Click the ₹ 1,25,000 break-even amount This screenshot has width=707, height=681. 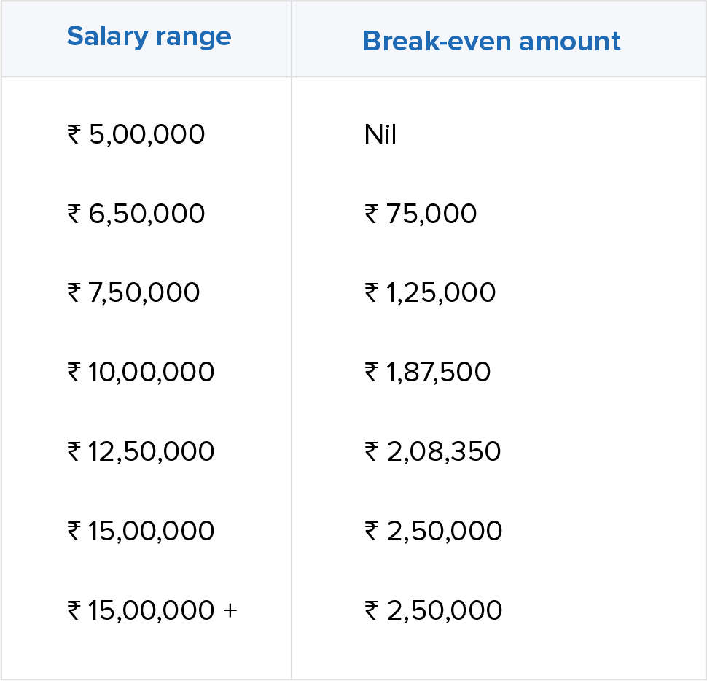click(430, 292)
